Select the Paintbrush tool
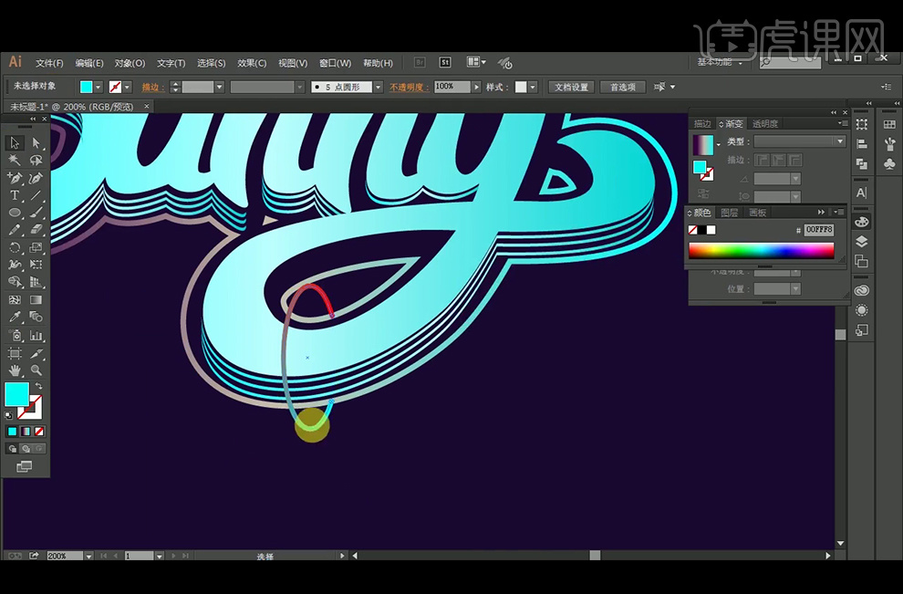This screenshot has width=903, height=594. pos(36,213)
